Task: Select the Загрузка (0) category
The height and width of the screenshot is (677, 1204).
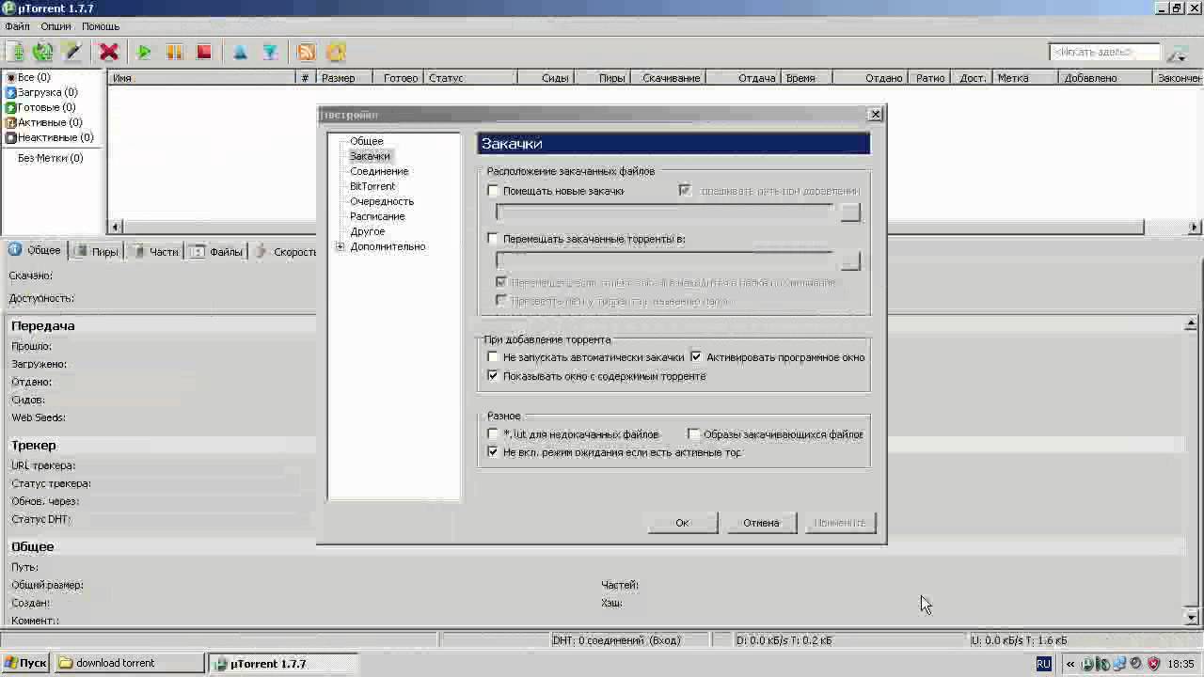Action: [x=41, y=92]
